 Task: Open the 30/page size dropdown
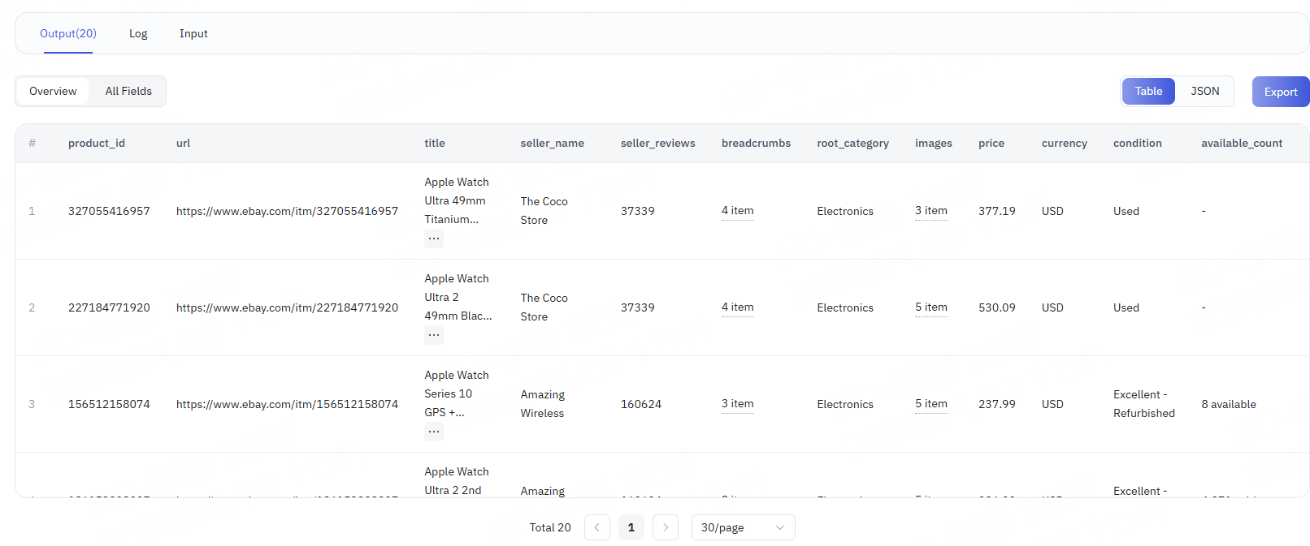point(743,527)
